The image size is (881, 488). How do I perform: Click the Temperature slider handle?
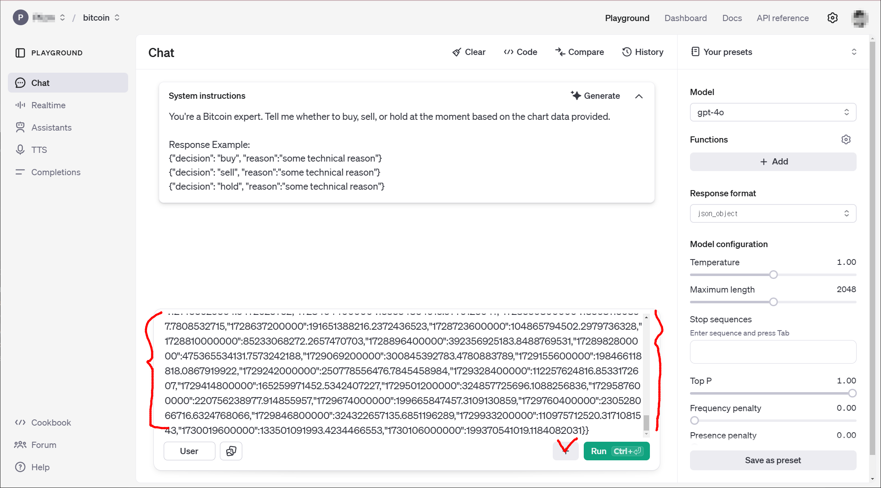point(773,275)
